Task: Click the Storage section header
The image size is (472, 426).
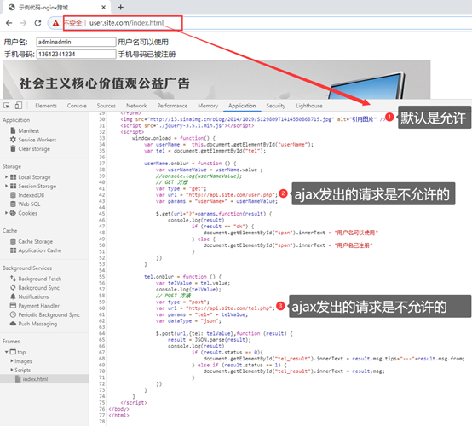Action: (12, 166)
